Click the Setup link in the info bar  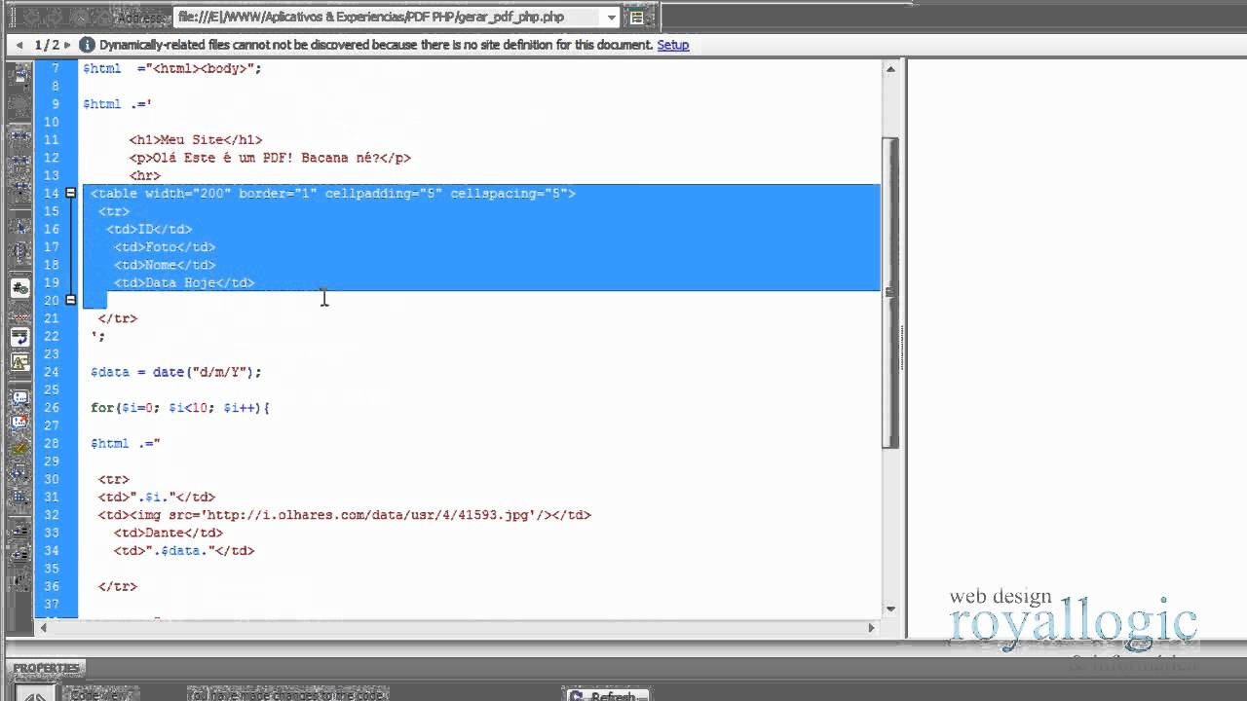(x=673, y=45)
